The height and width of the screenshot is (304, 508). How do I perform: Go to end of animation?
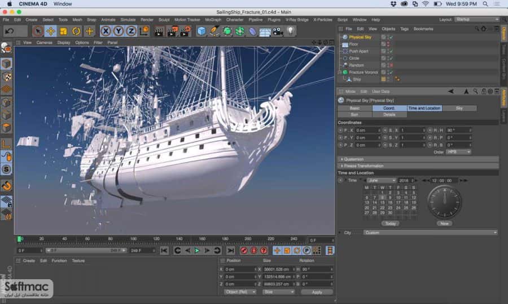tap(230, 251)
